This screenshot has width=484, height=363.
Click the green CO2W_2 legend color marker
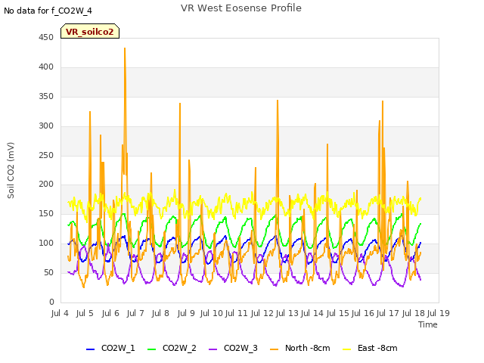[151, 349]
